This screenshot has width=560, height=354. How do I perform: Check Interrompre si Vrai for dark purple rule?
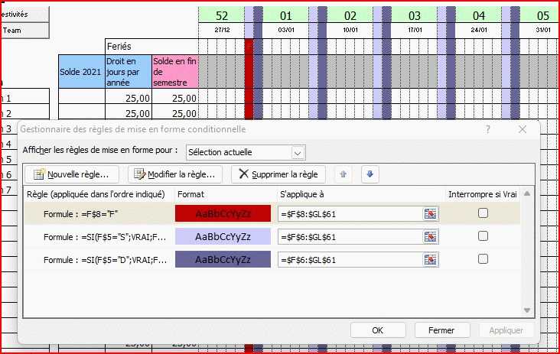(483, 260)
